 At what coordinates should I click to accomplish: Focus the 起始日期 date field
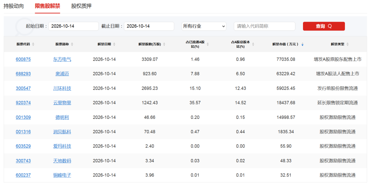(74, 26)
